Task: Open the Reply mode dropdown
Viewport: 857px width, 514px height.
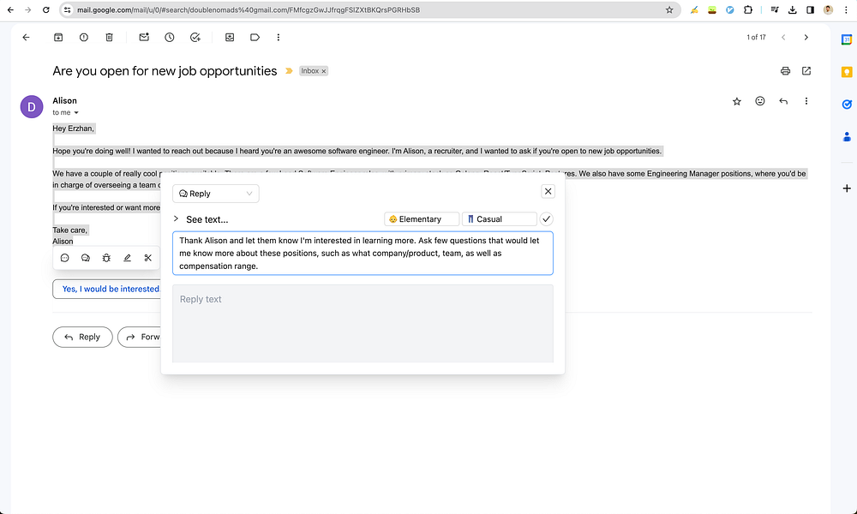Action: [x=215, y=193]
